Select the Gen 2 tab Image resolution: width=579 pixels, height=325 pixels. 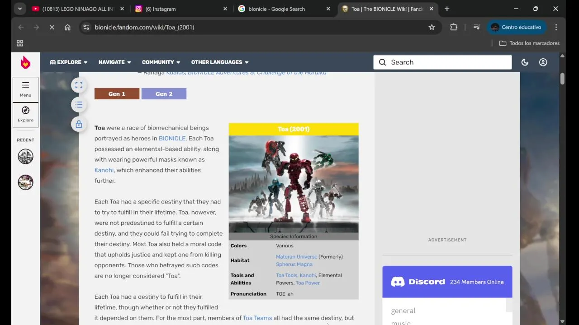(164, 94)
